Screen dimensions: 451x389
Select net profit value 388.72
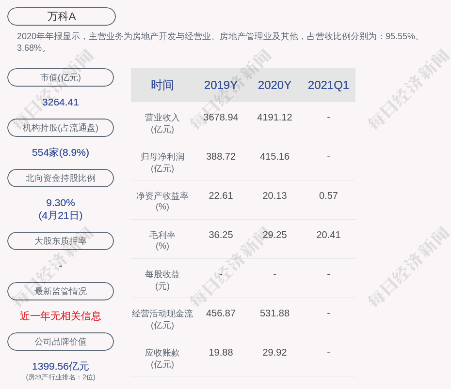221,156
